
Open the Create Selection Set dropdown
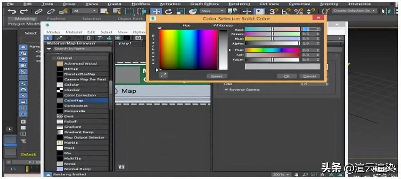tap(374, 11)
